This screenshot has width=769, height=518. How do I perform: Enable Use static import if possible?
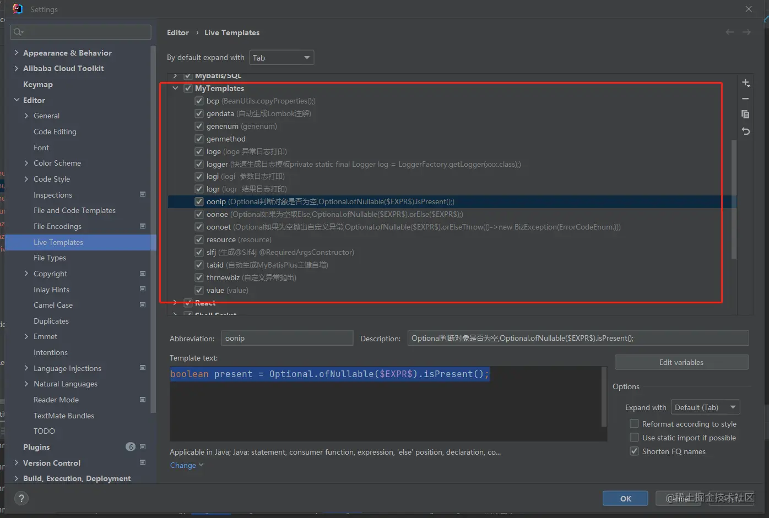[x=635, y=438]
